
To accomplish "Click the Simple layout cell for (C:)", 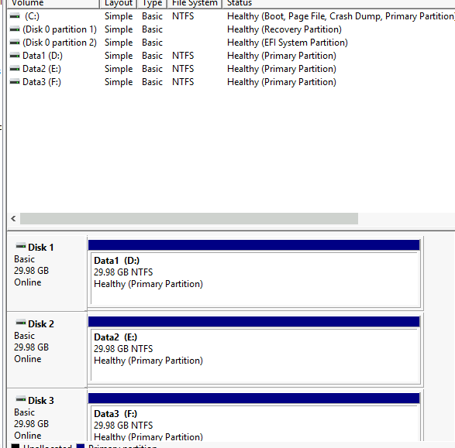I will [x=119, y=16].
